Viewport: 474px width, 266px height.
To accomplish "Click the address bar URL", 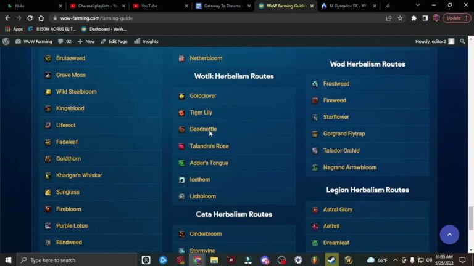I will pyautogui.click(x=96, y=18).
